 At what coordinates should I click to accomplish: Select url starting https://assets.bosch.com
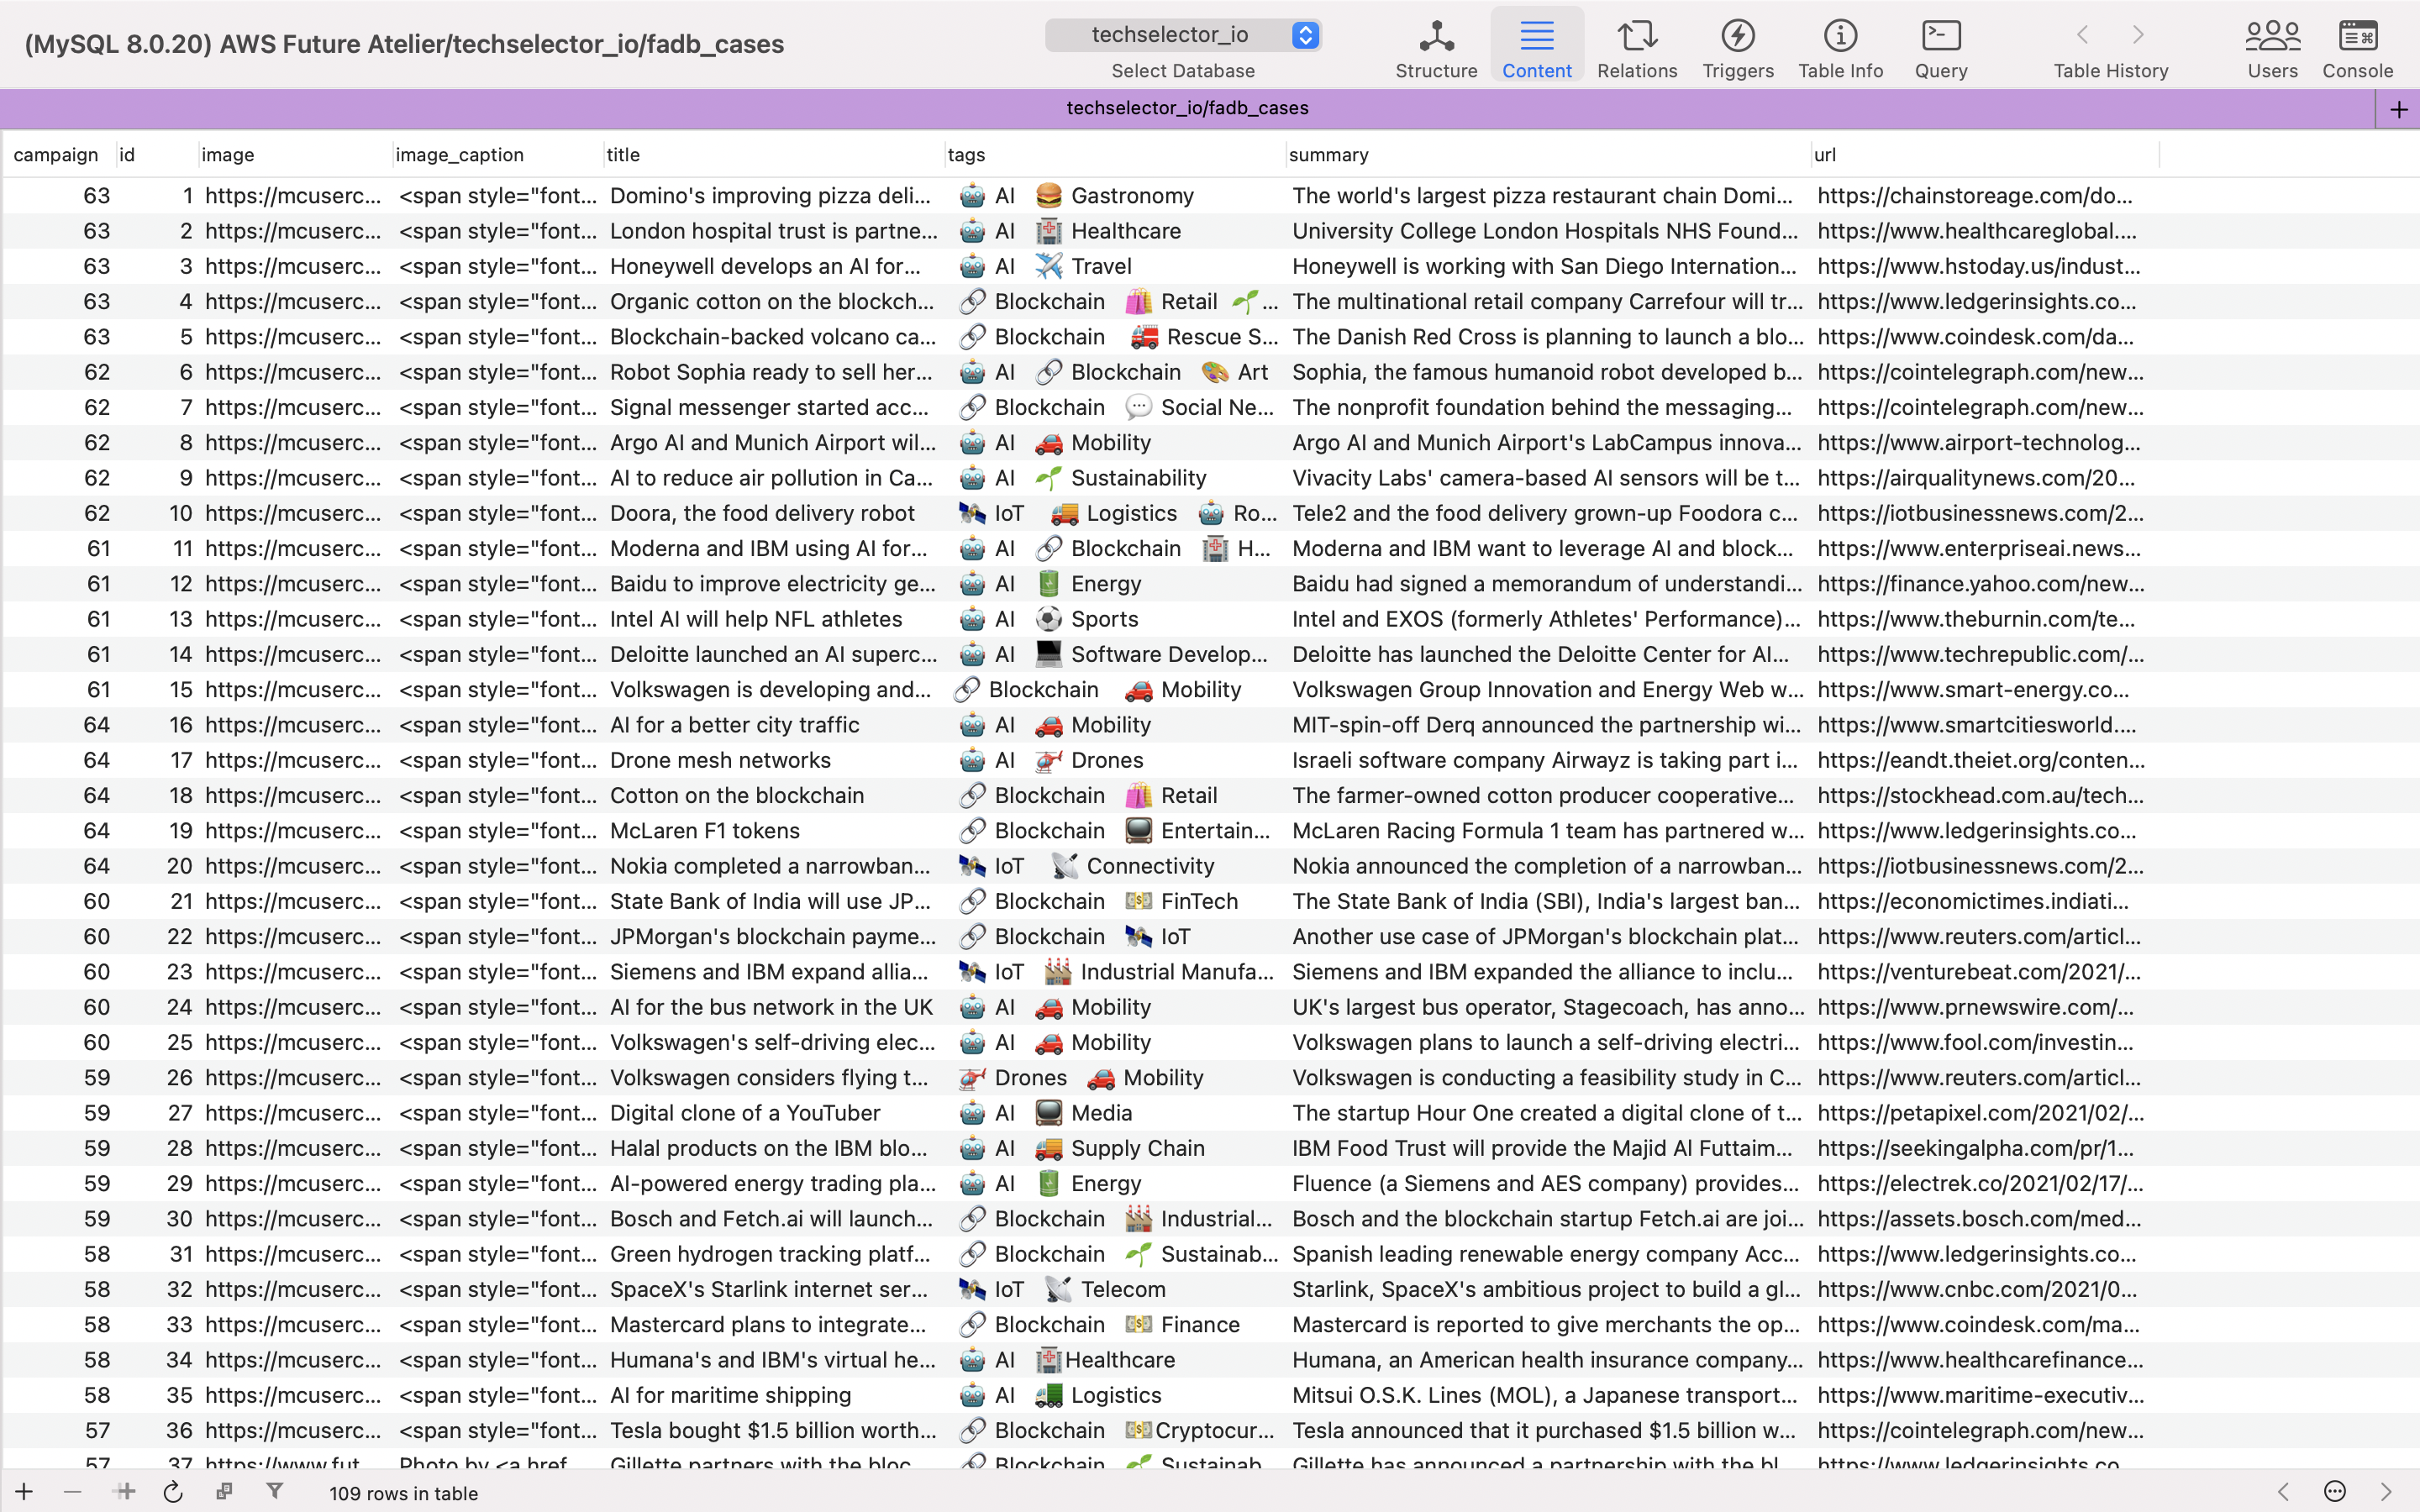pyautogui.click(x=1985, y=1220)
